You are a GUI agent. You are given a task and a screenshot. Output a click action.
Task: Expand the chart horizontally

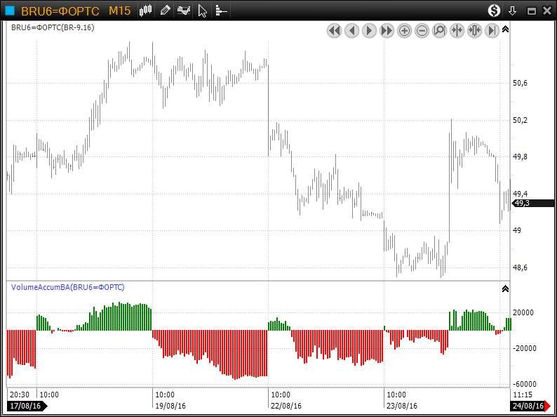[474, 30]
